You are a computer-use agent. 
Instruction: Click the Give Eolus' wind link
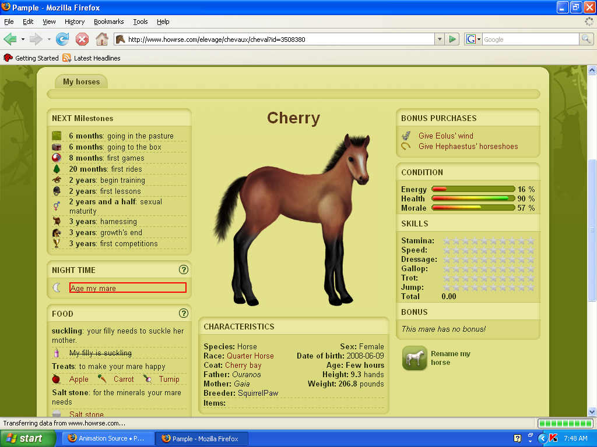click(446, 136)
